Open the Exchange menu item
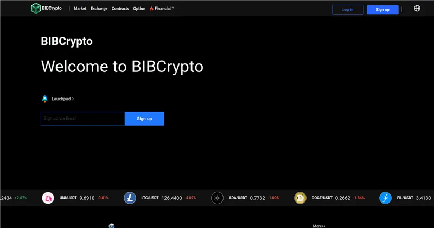The width and height of the screenshot is (434, 228). 99,9
